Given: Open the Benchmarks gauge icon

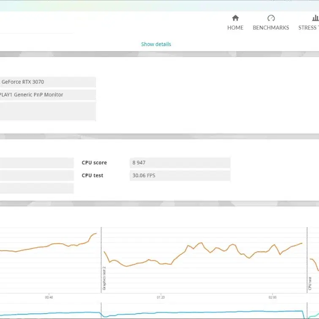Looking at the screenshot, I should click(x=271, y=18).
